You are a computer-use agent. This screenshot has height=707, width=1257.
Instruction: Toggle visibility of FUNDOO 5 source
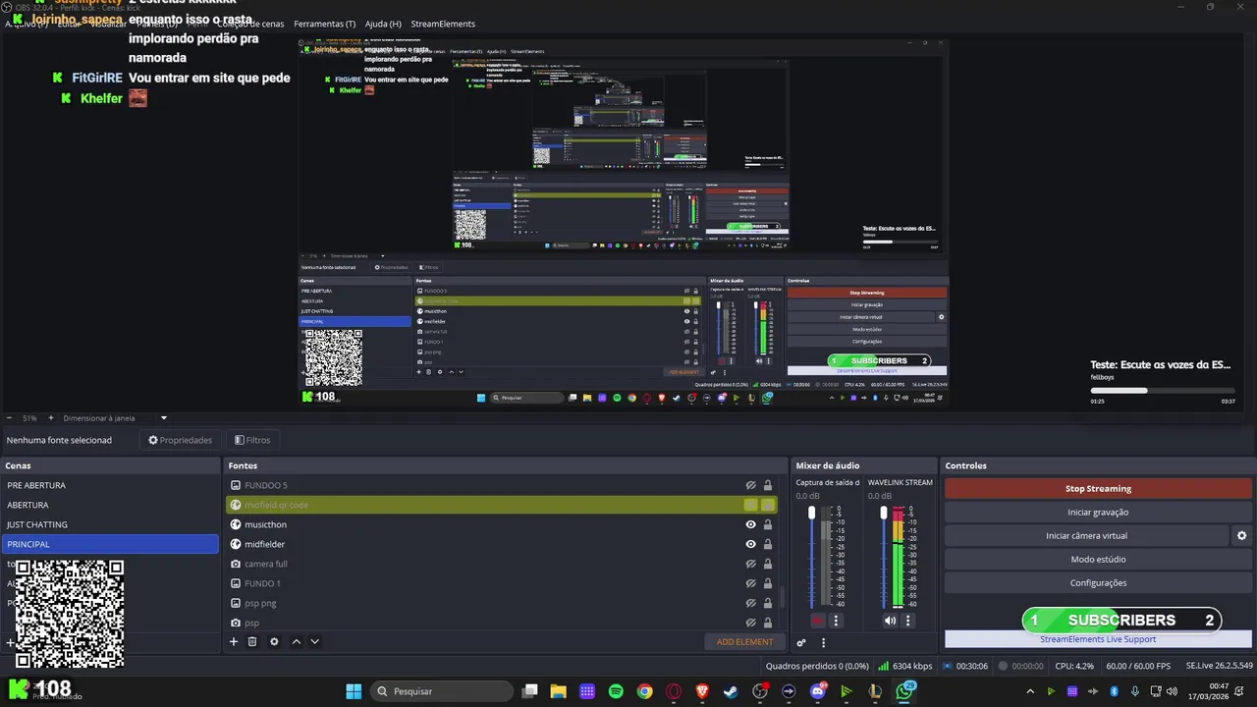pyautogui.click(x=751, y=485)
